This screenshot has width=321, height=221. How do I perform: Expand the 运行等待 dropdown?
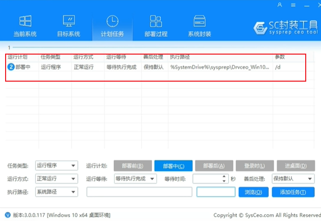[x=136, y=179]
